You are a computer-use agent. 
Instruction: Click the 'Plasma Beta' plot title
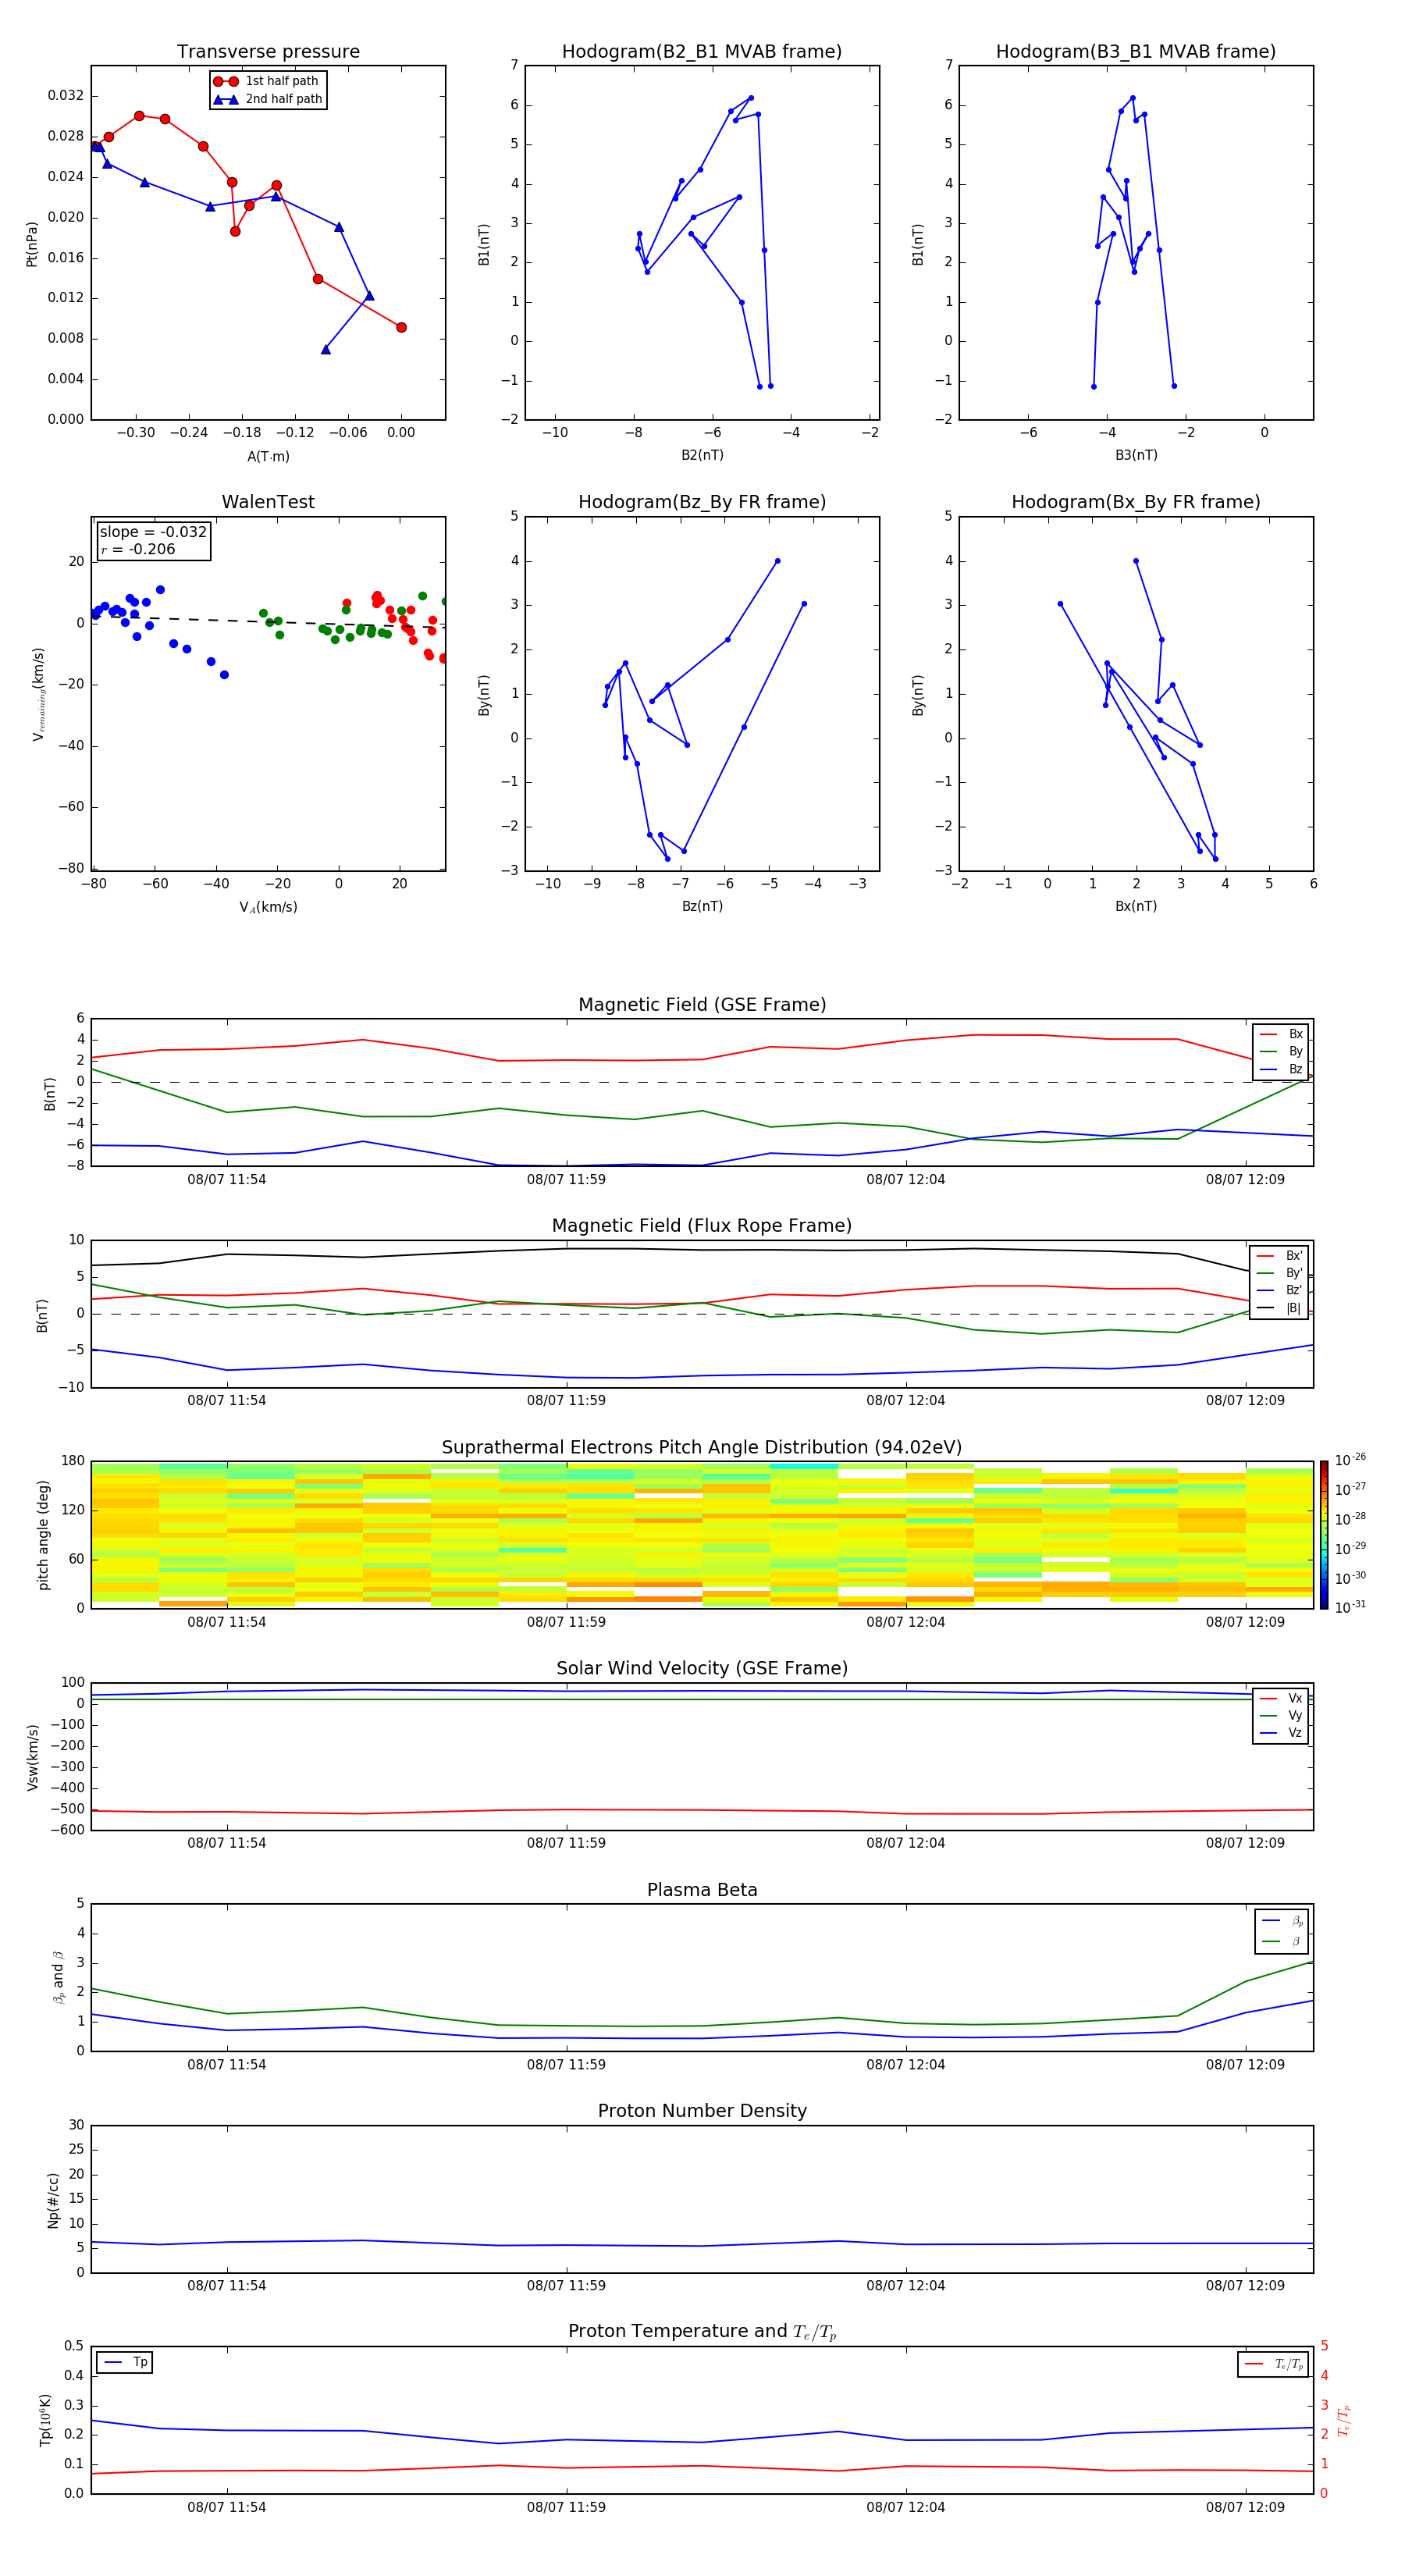(x=702, y=1891)
